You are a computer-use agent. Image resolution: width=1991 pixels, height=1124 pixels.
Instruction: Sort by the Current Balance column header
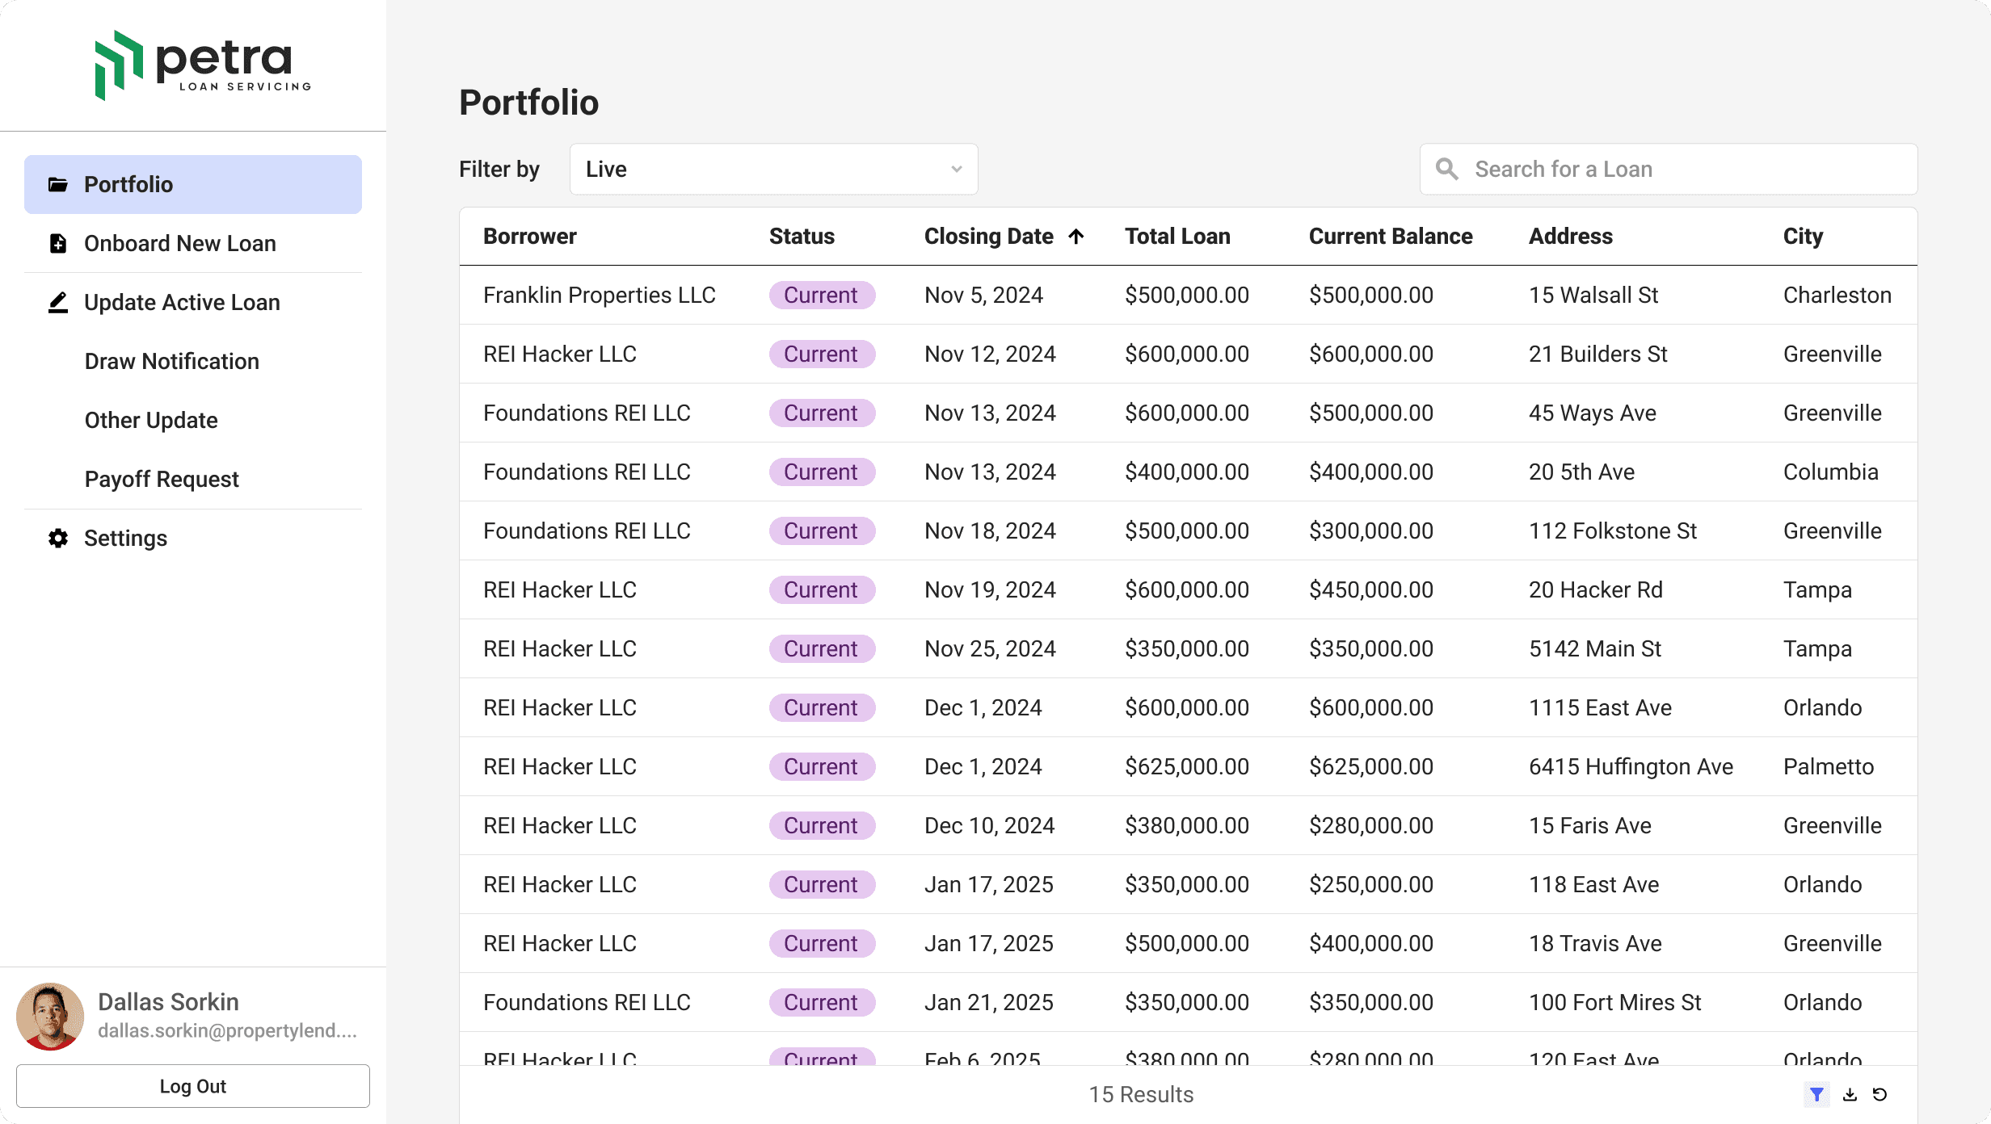tap(1390, 236)
